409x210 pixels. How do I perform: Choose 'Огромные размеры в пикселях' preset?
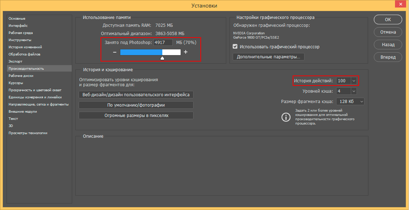tap(136, 116)
